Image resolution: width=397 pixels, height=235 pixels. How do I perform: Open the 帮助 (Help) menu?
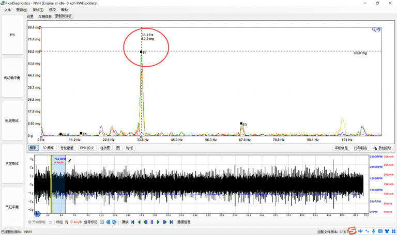pos(64,10)
